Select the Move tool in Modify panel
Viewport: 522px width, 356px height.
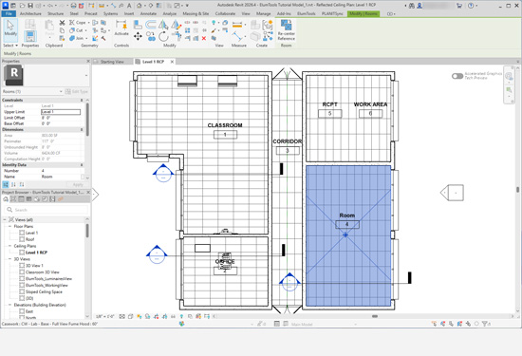(x=138, y=36)
